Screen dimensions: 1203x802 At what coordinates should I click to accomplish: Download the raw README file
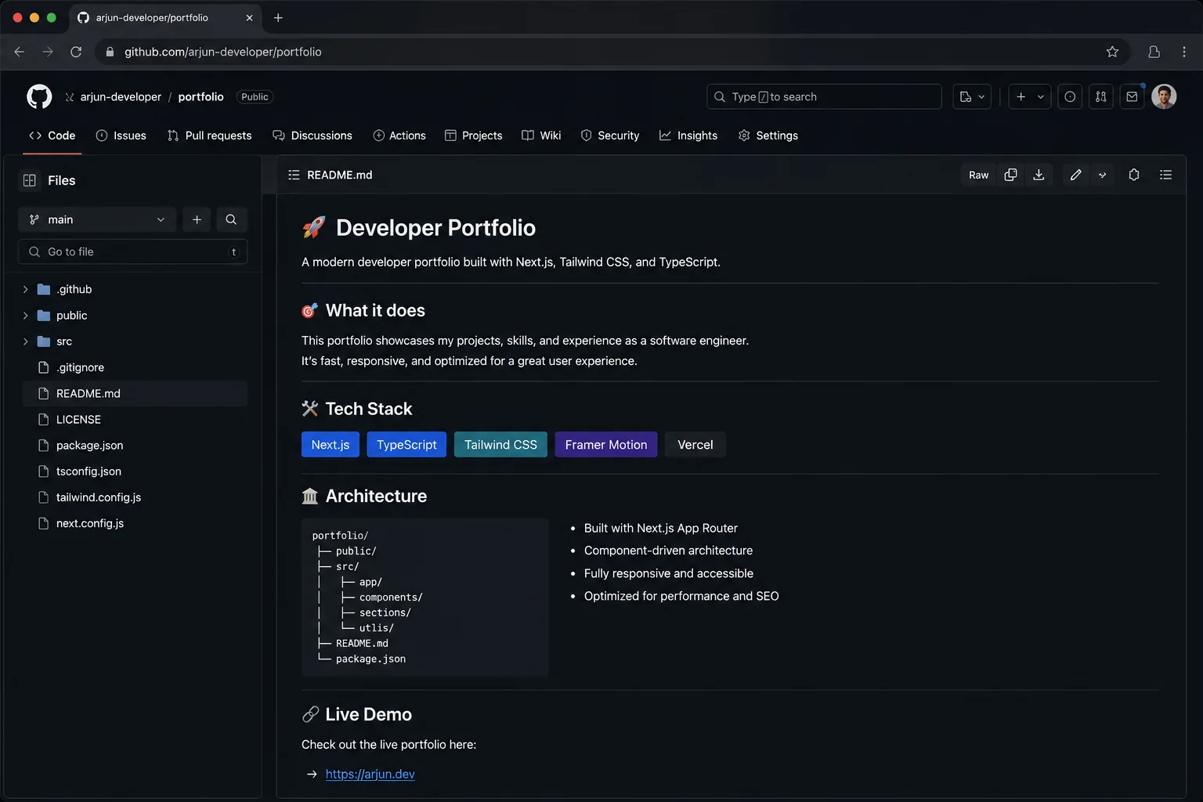tap(1039, 175)
